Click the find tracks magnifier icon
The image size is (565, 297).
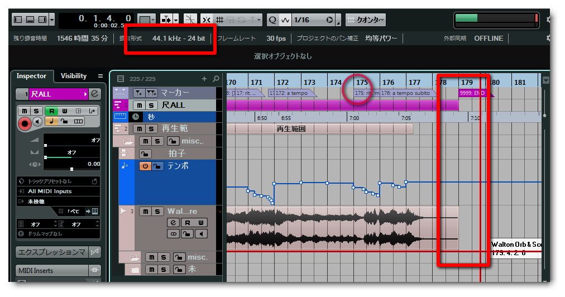point(216,79)
